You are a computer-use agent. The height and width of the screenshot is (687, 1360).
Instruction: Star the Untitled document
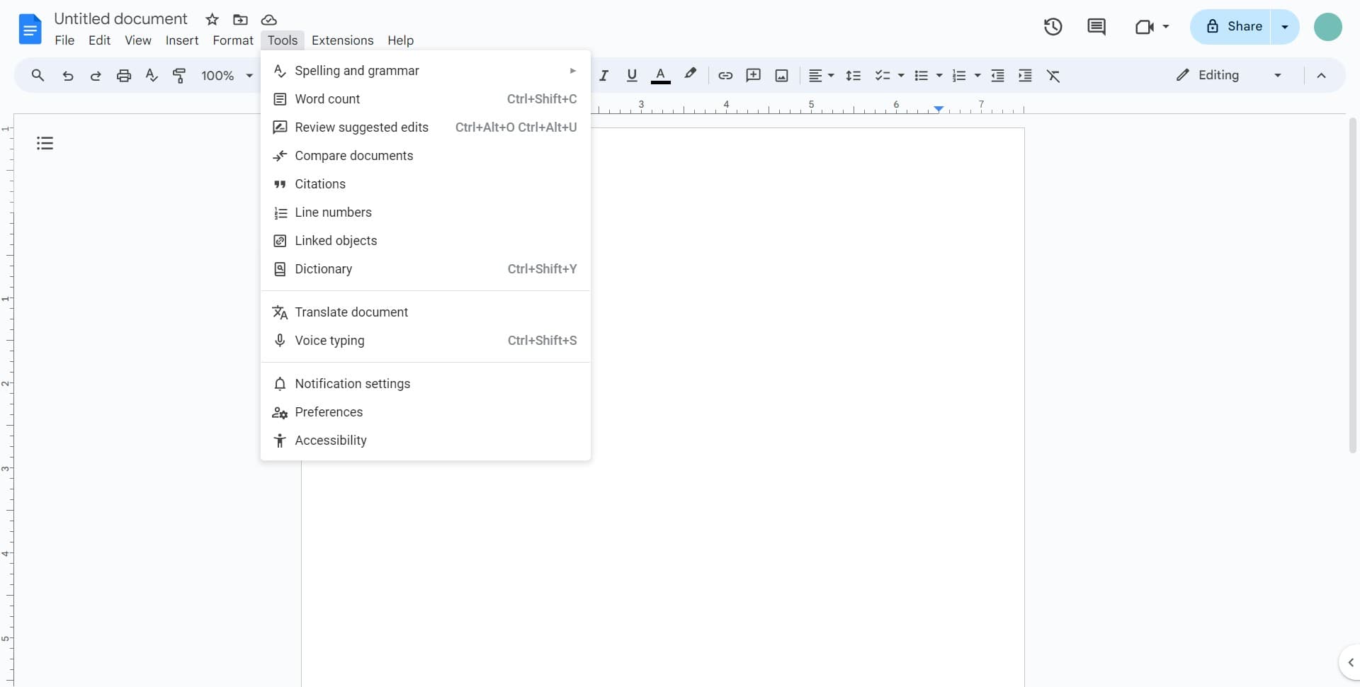[x=212, y=19]
